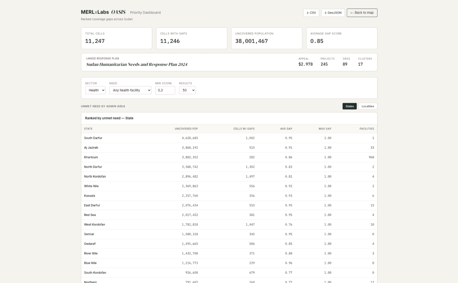
Task: Select the Red Sea row
Action: [229, 215]
